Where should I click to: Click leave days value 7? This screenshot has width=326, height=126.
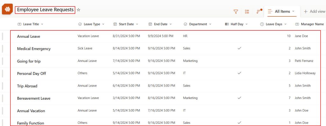[289, 98]
